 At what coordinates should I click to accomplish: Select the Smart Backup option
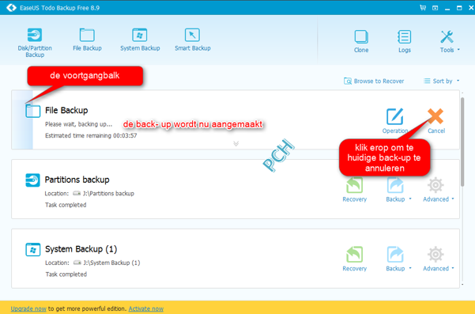click(192, 40)
